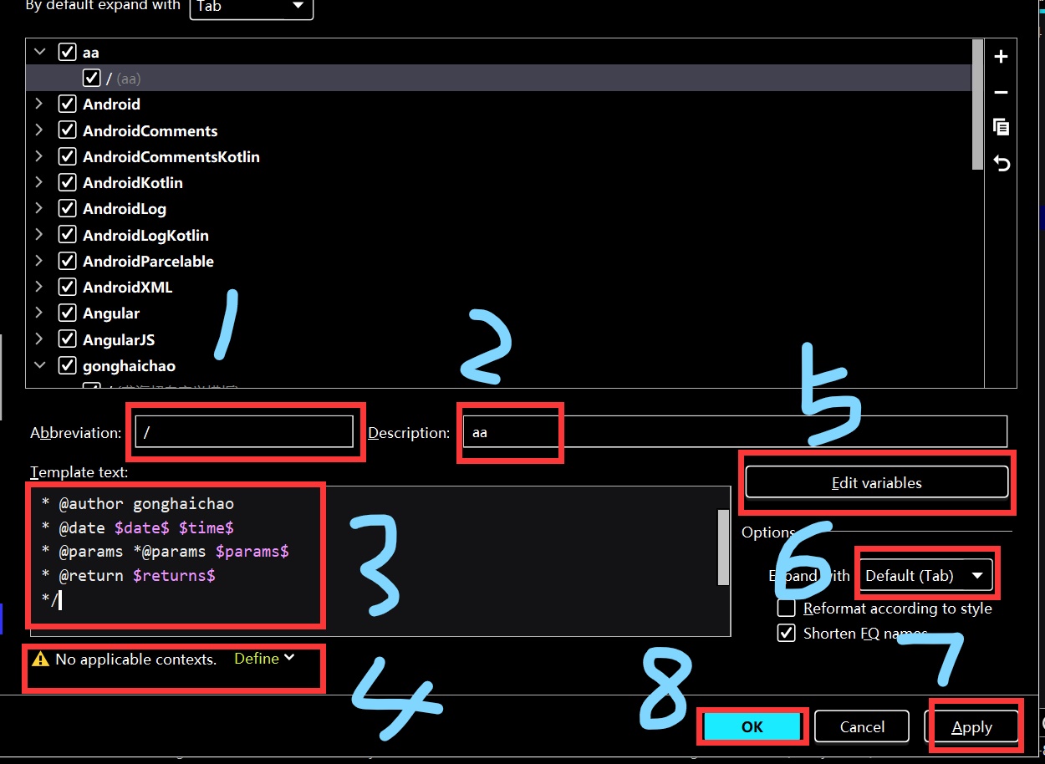Expand the AndroidLogKotlin template group
Image resolution: width=1045 pixels, height=764 pixels.
(38, 235)
